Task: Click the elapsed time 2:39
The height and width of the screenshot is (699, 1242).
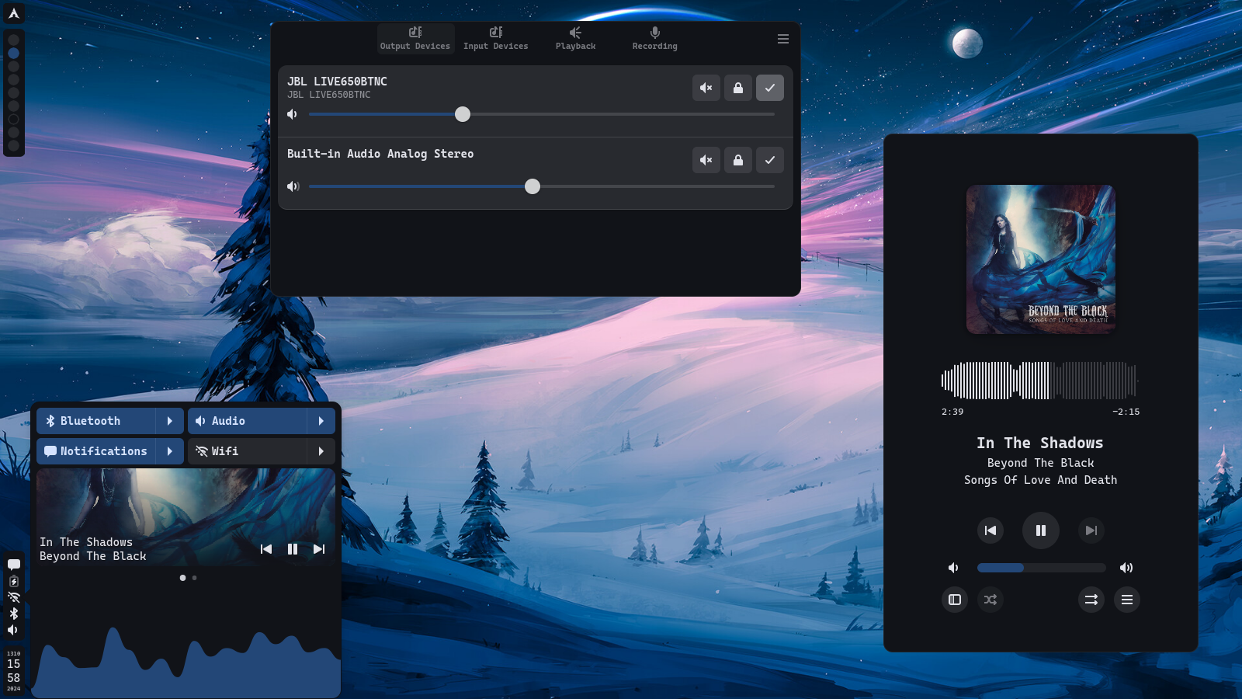Action: coord(952,412)
